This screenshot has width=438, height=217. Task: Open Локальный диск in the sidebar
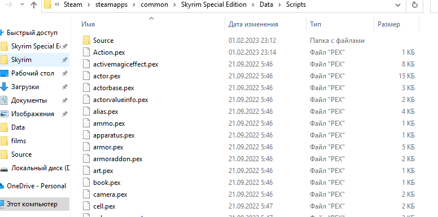point(40,168)
